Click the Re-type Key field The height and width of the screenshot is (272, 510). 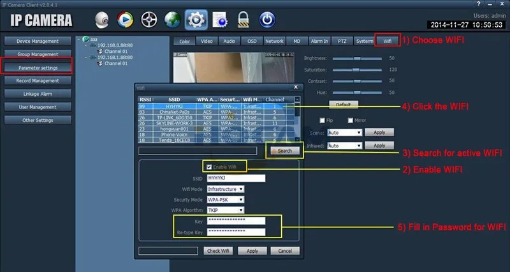[x=236, y=232]
